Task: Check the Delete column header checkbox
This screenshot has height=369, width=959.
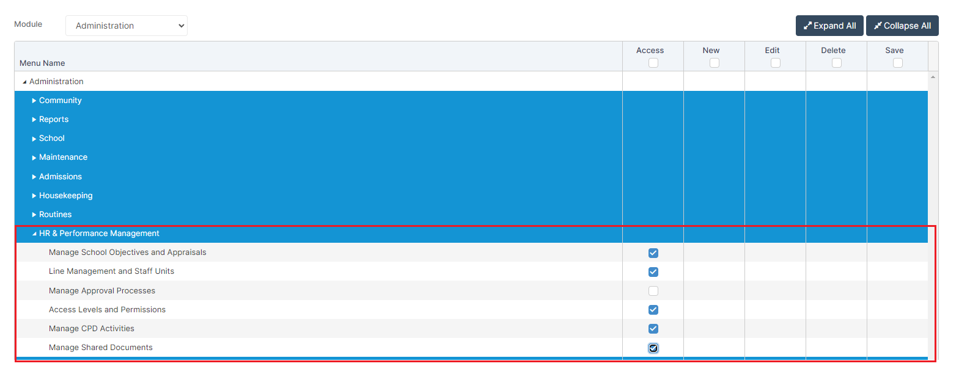Action: [x=836, y=63]
